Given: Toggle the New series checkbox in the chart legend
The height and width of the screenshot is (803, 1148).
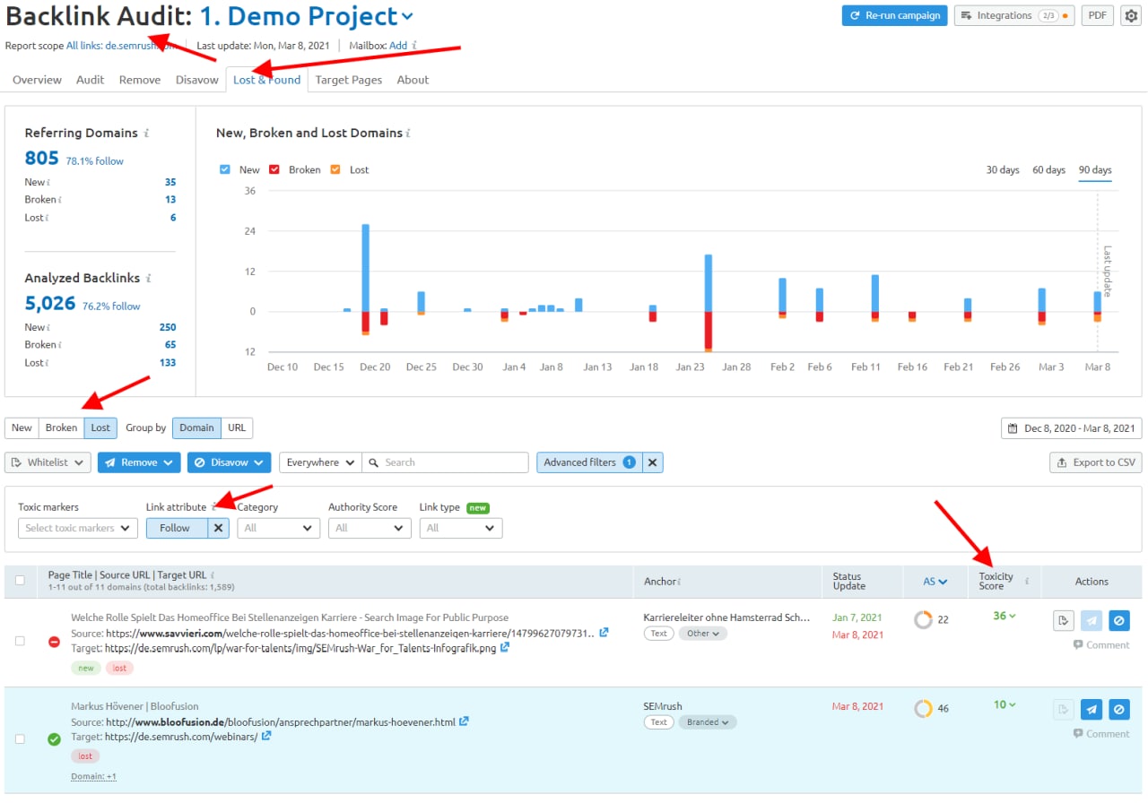Looking at the screenshot, I should (225, 169).
